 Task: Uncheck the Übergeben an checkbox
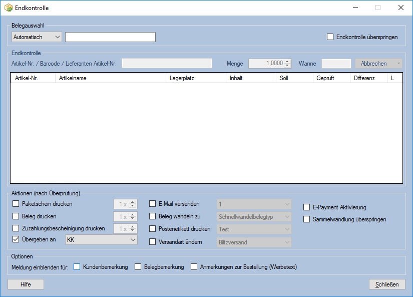(x=16, y=240)
